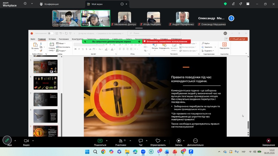278x156 pixels.
Task: Show next participants with blue arrow
Action: click(x=231, y=18)
